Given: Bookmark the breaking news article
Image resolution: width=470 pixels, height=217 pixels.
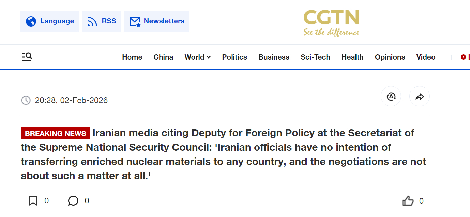Looking at the screenshot, I should click(x=33, y=201).
